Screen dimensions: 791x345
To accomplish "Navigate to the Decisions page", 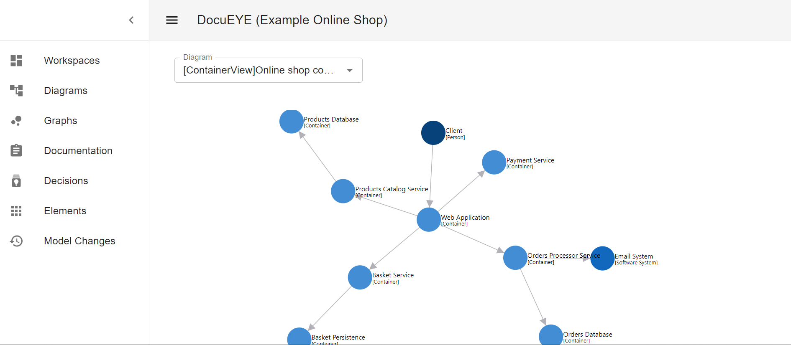I will pyautogui.click(x=66, y=181).
